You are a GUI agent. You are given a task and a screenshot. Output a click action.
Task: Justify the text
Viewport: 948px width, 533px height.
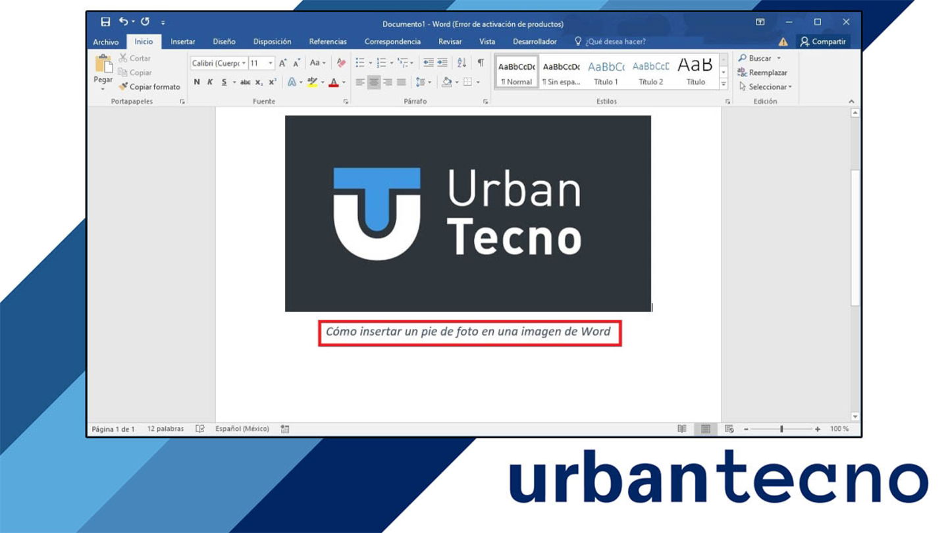[401, 82]
